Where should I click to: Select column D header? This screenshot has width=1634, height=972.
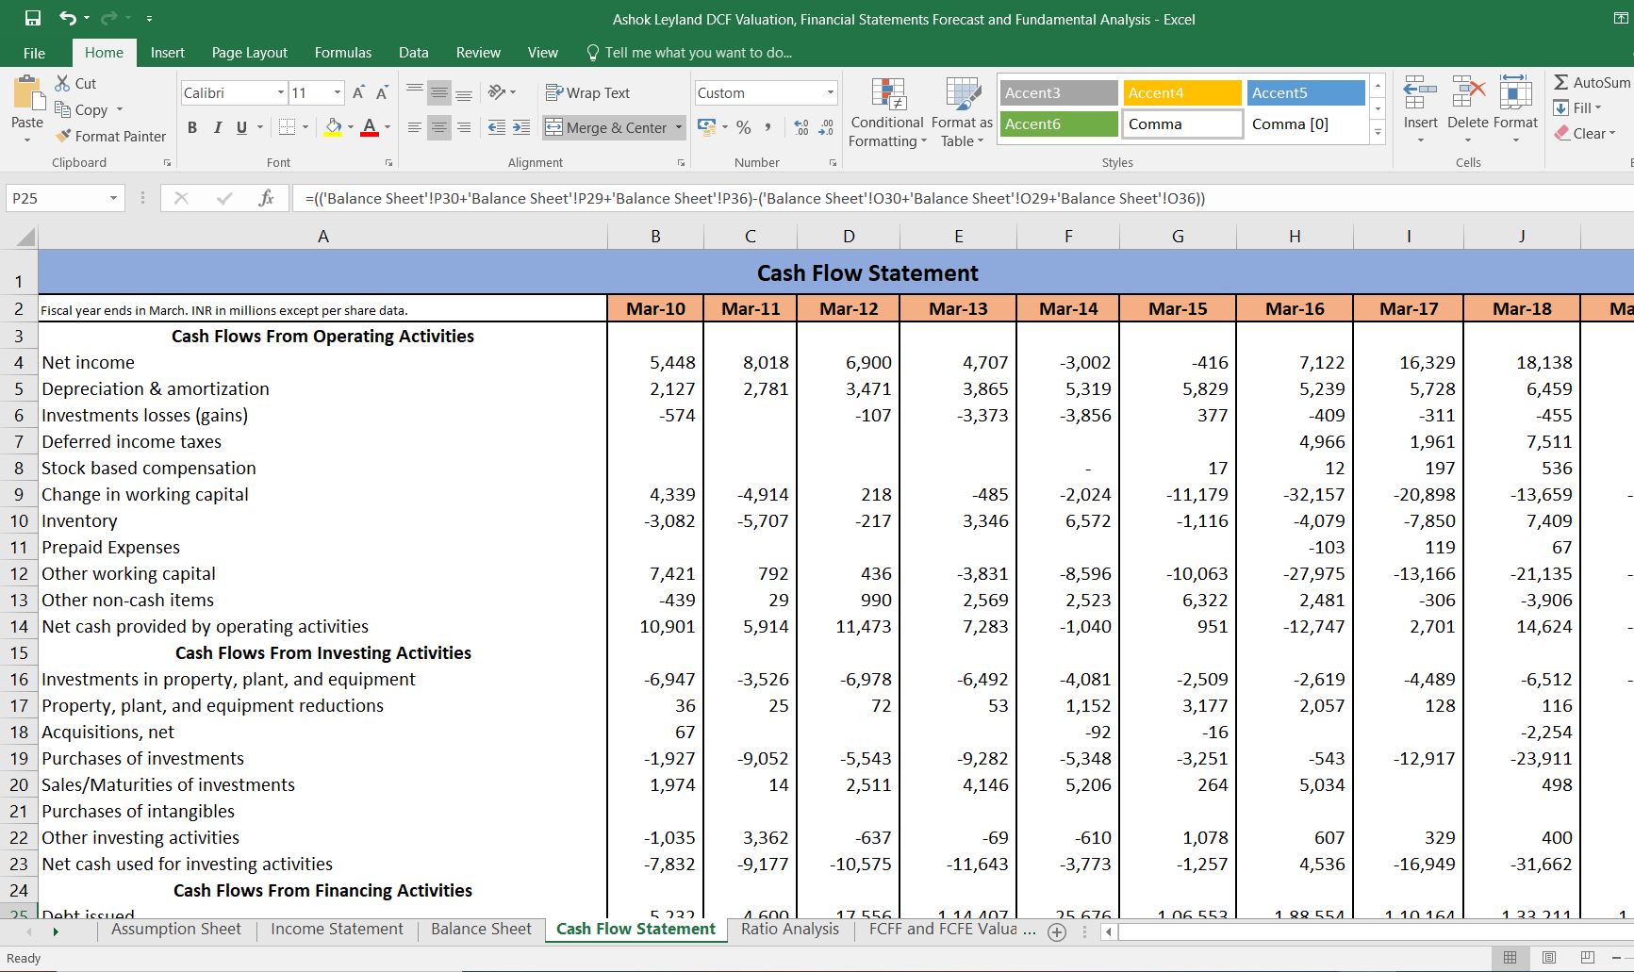[849, 237]
